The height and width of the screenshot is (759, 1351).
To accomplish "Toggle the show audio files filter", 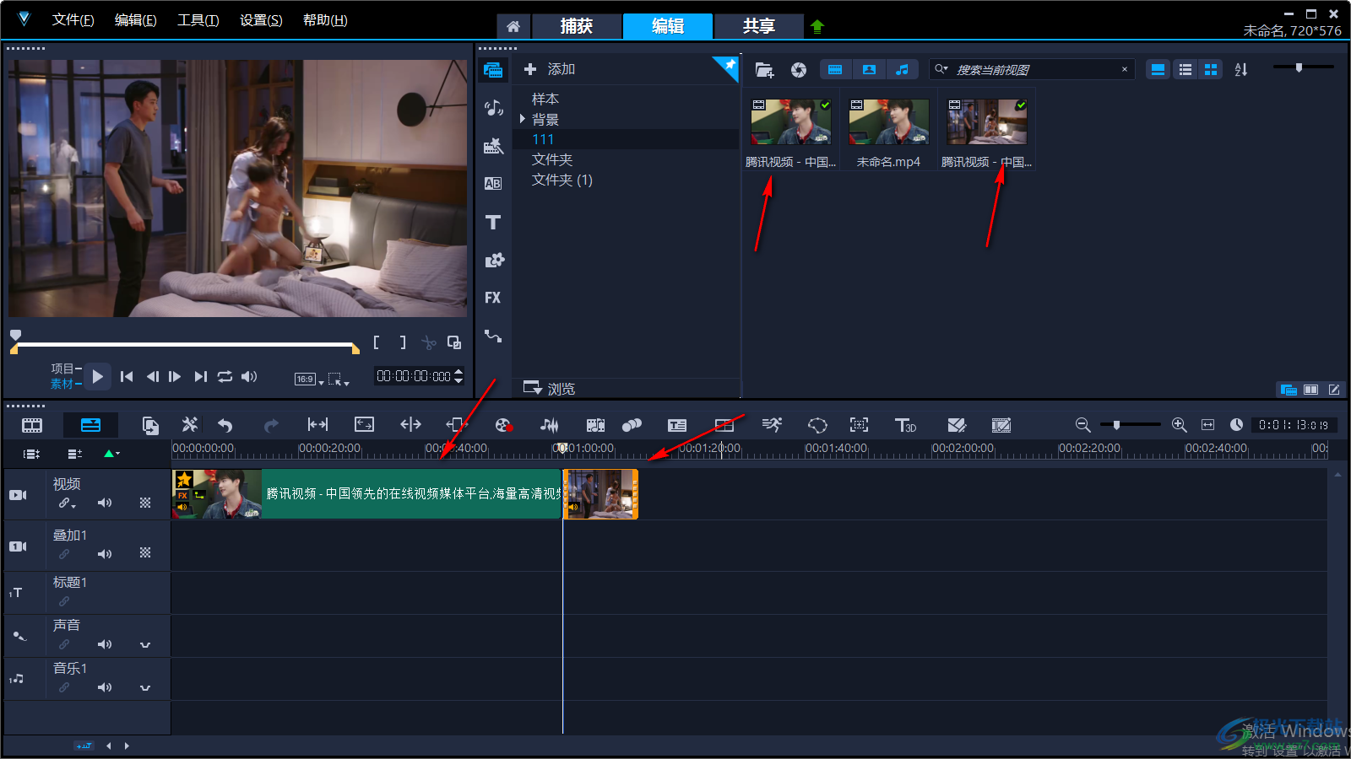I will (x=903, y=70).
